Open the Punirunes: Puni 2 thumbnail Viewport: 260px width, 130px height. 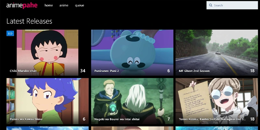[x=132, y=53]
